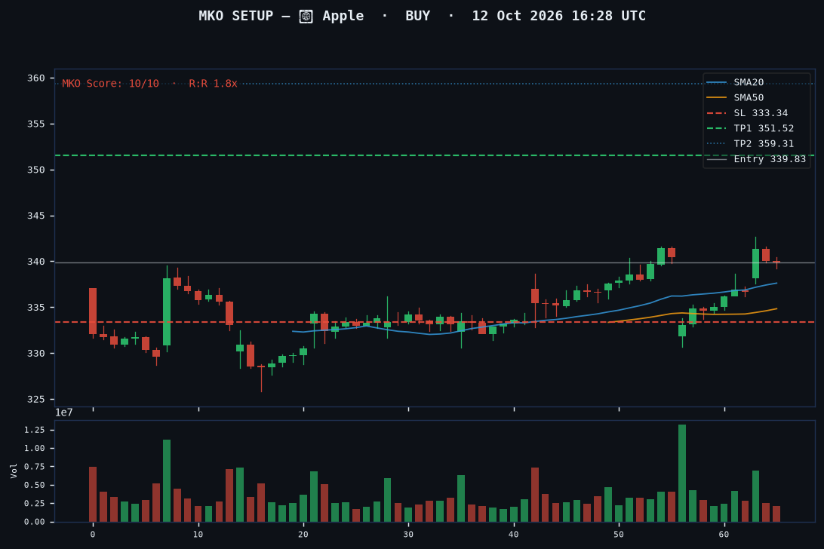Click the Entry 339.83 legend entry
Viewport: 824px width, 549px height.
coord(756,158)
